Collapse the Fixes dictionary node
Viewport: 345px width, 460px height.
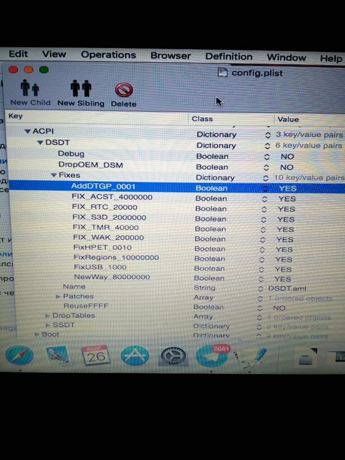click(54, 175)
